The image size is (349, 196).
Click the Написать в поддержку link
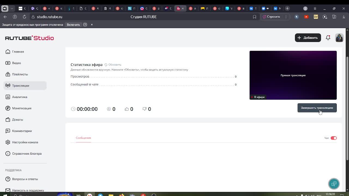click(28, 190)
